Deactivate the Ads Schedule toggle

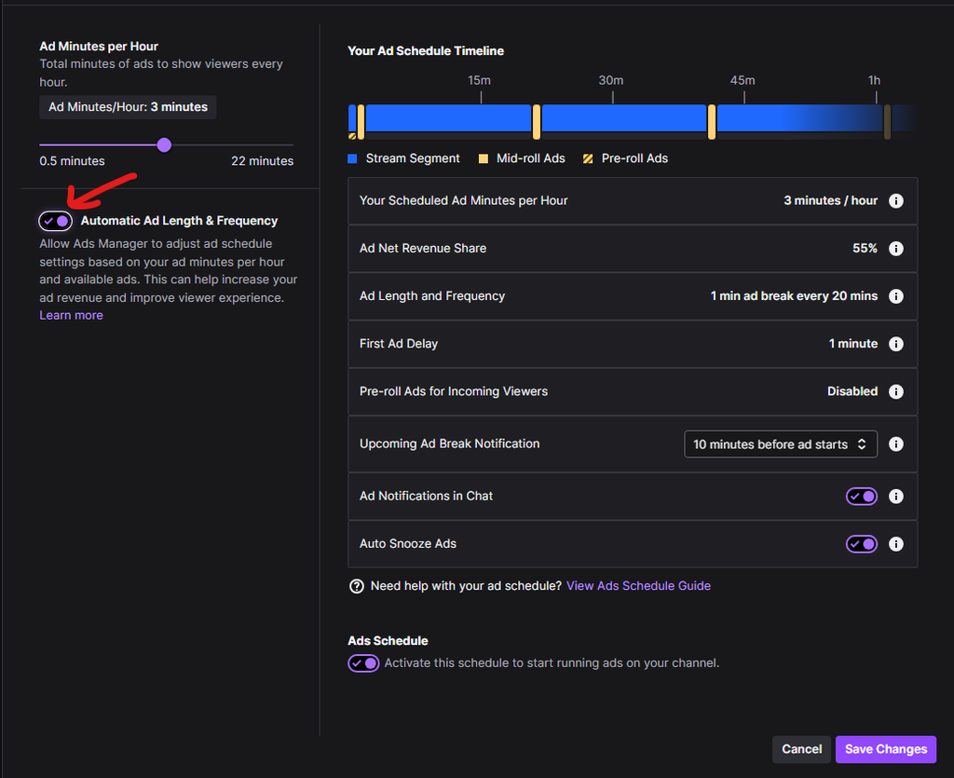coord(363,662)
